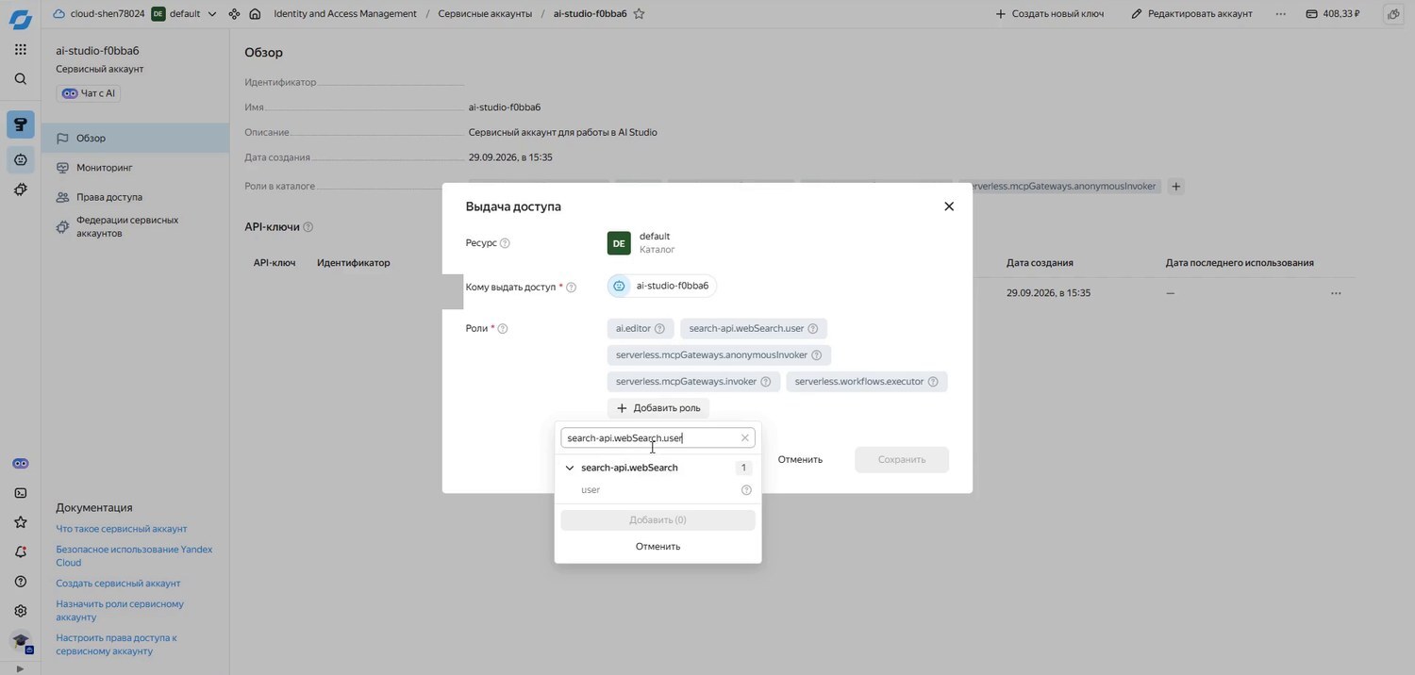Open doc link Что такое сервисный аккаунт
Screen dimensions: 1415x675
point(121,529)
